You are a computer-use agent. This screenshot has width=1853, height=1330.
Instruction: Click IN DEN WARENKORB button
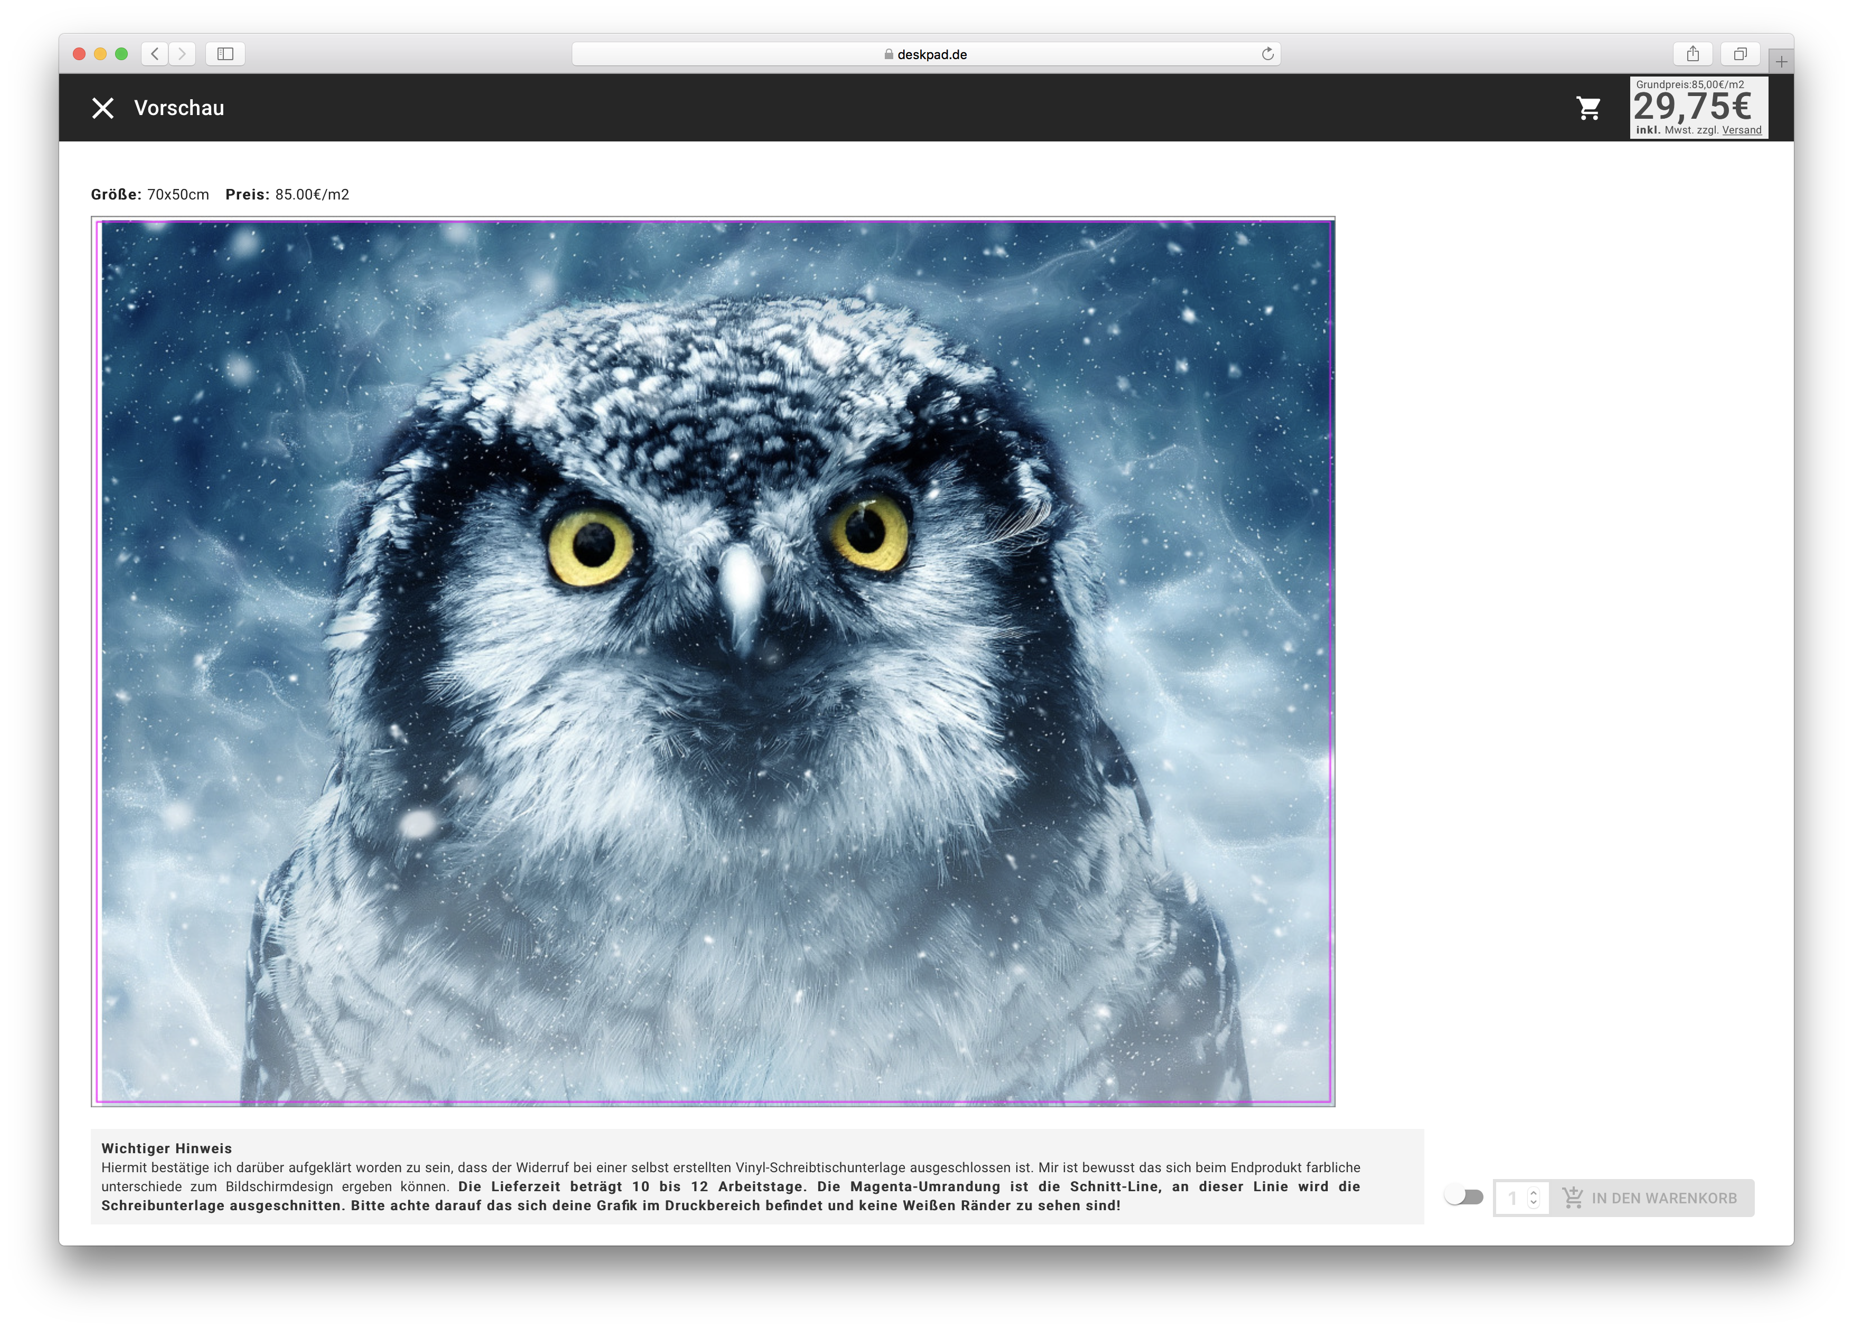[x=1651, y=1198]
